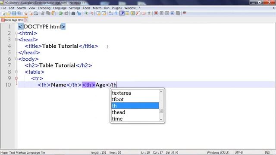Paste clipboard using toolbar icon

coord(53,13)
